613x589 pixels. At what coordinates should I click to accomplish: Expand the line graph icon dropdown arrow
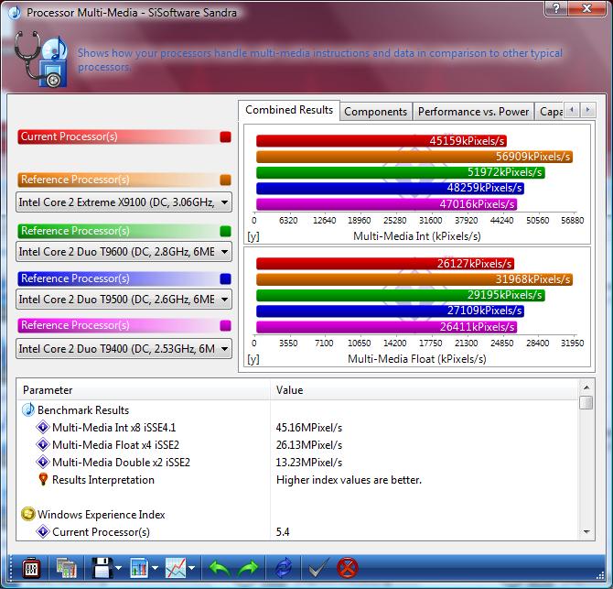191,568
